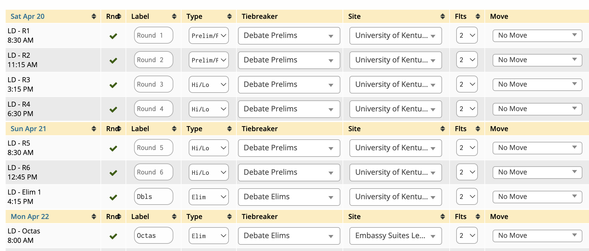
Task: Click sort icon beside first Type header
Action: pos(229,16)
